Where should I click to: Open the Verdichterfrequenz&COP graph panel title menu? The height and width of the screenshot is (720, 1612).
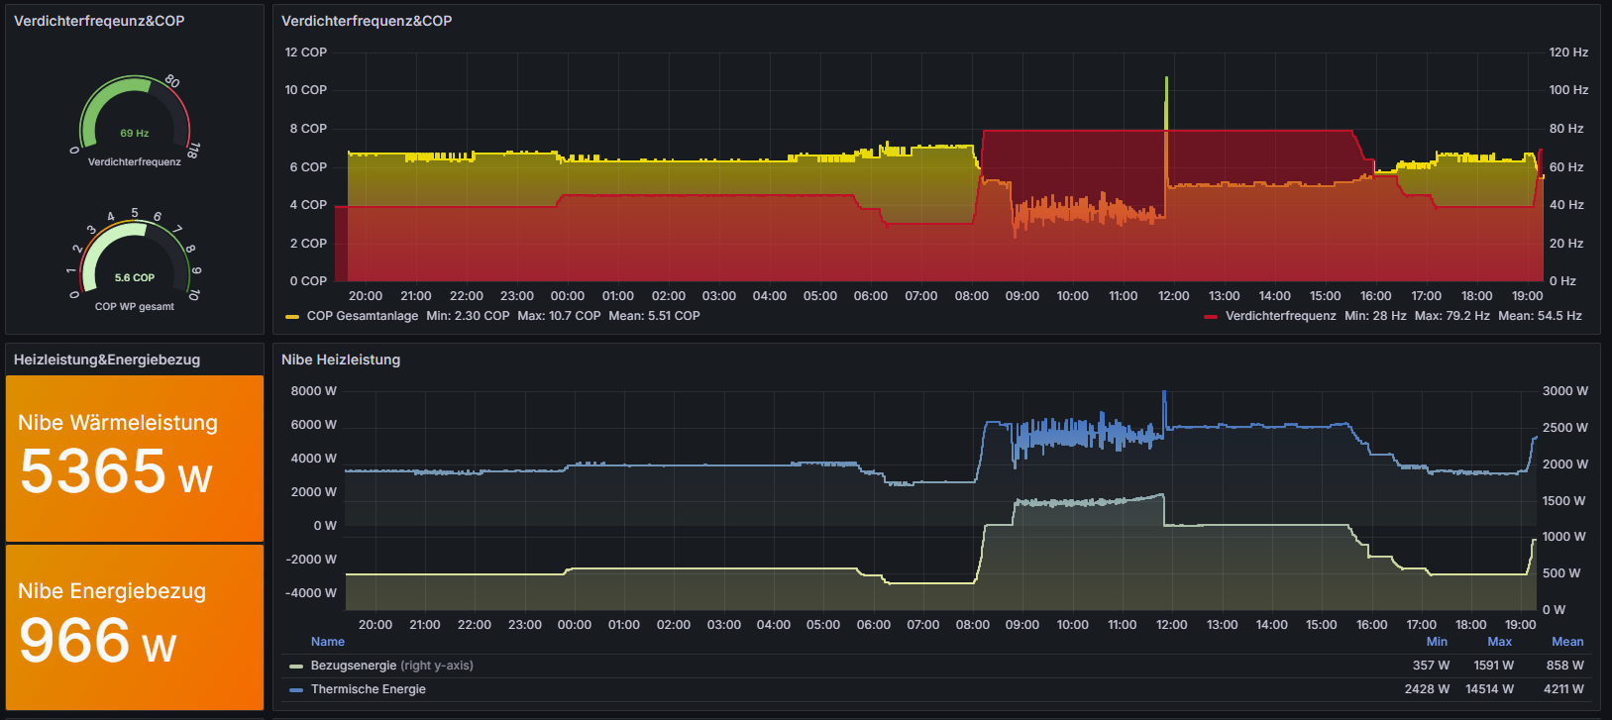point(367,21)
